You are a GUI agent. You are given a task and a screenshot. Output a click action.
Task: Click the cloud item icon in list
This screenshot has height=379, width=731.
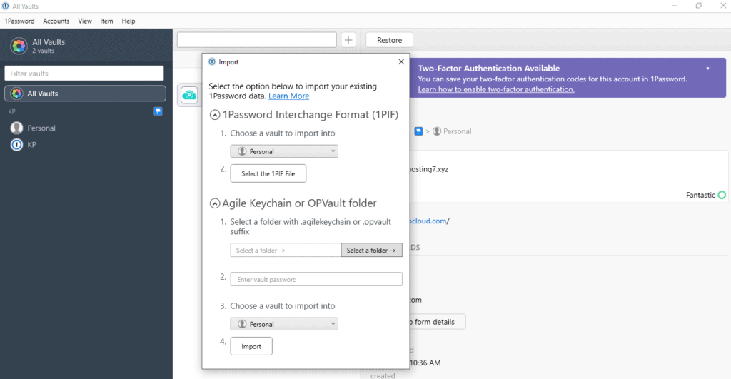pos(189,95)
